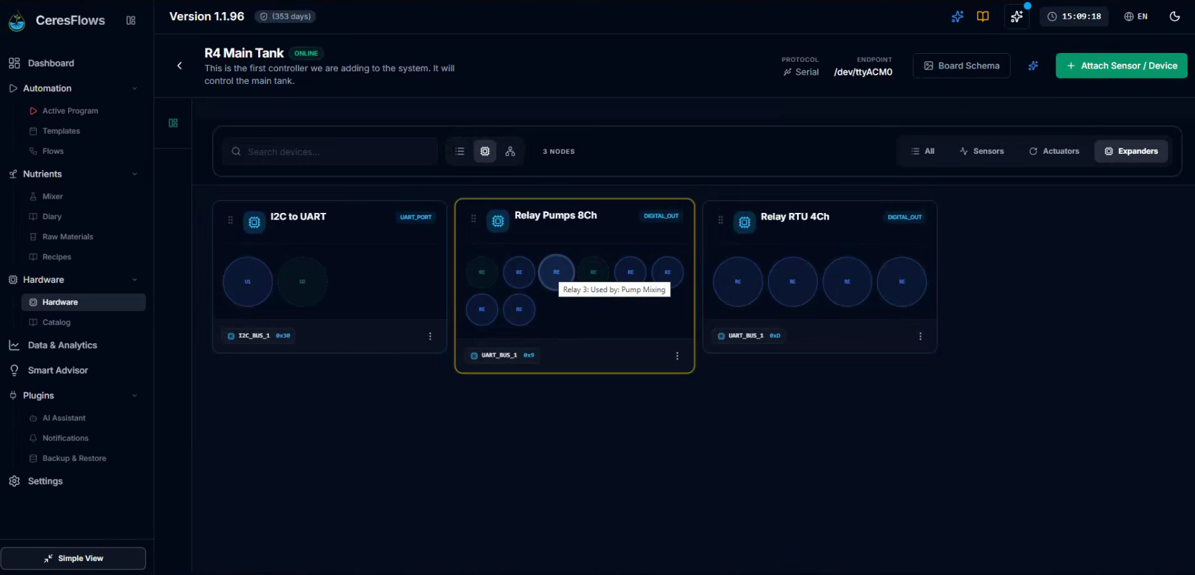
Task: Toggle dark mode with the moon icon
Action: pyautogui.click(x=1175, y=17)
